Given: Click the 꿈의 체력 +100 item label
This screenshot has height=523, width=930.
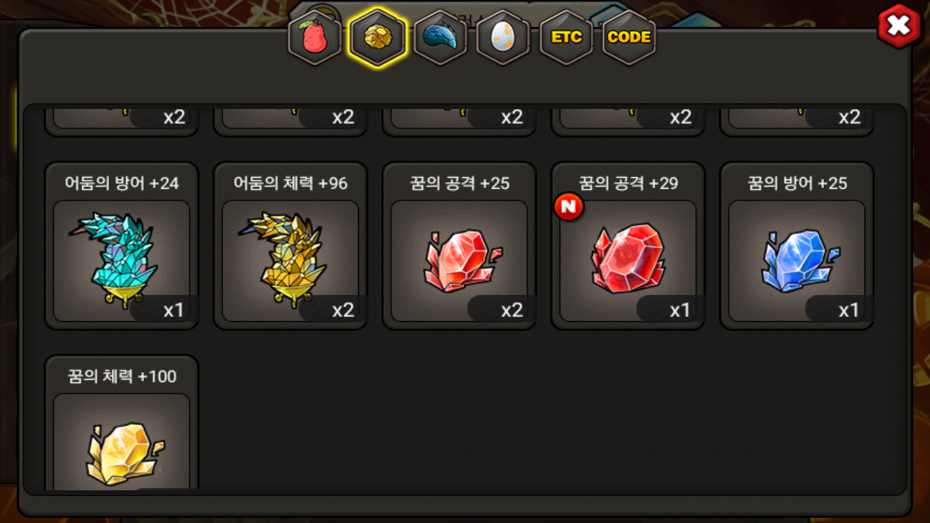Looking at the screenshot, I should coord(121,377).
